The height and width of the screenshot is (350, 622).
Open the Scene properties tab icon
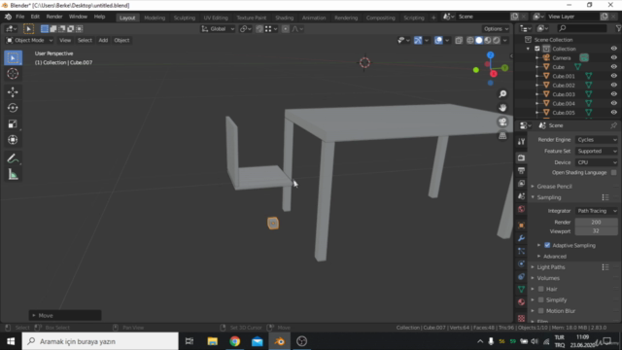click(521, 196)
